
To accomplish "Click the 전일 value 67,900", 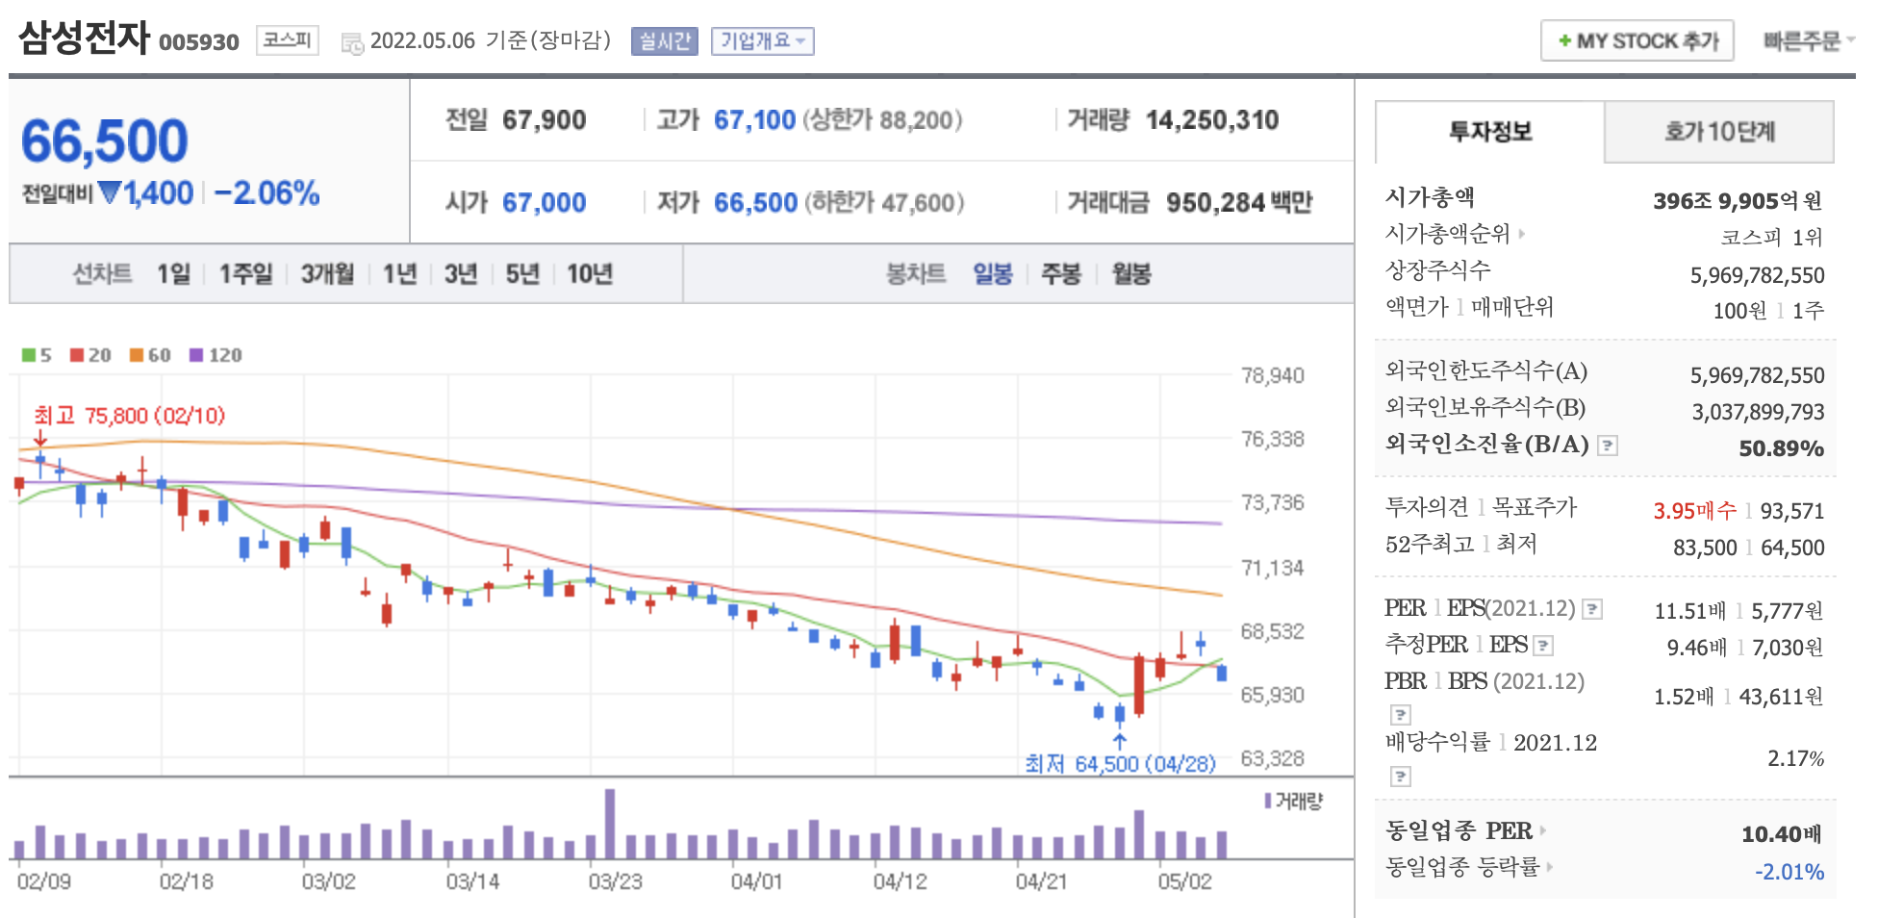I will (544, 120).
